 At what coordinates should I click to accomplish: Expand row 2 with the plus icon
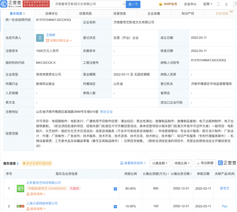pos(115,207)
